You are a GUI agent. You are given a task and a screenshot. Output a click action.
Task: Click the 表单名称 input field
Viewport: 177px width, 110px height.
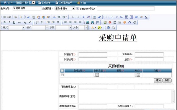point(27,8)
